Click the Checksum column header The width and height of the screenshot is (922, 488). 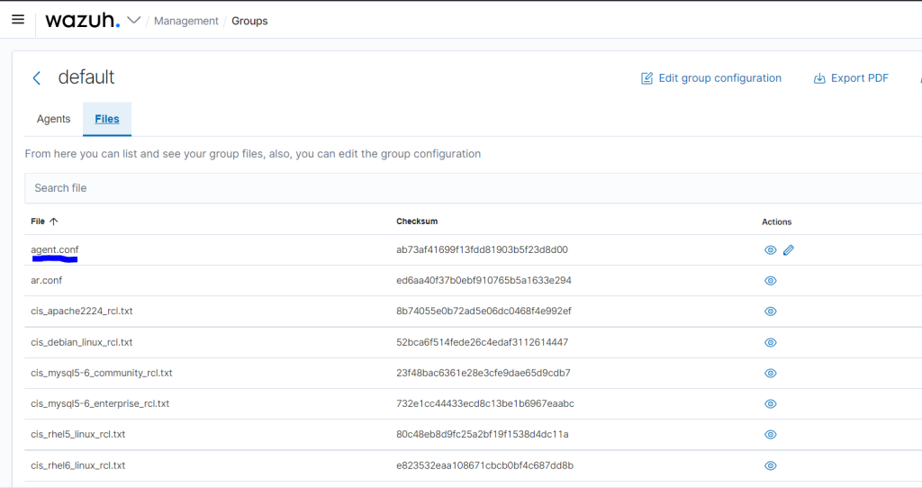pos(417,221)
